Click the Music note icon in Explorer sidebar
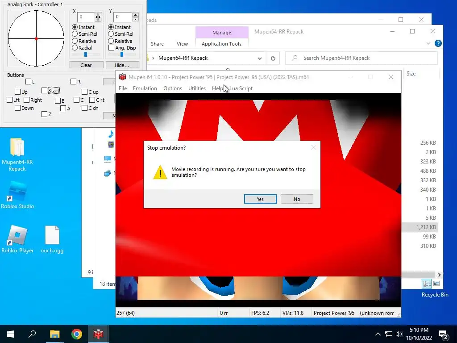The image size is (457, 343). pos(111,134)
